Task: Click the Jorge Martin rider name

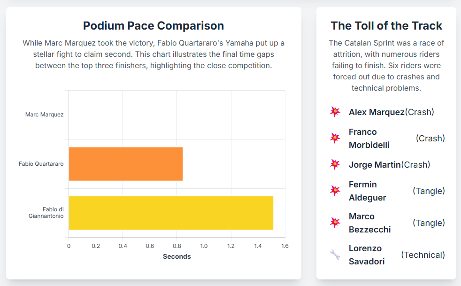Action: [x=375, y=164]
